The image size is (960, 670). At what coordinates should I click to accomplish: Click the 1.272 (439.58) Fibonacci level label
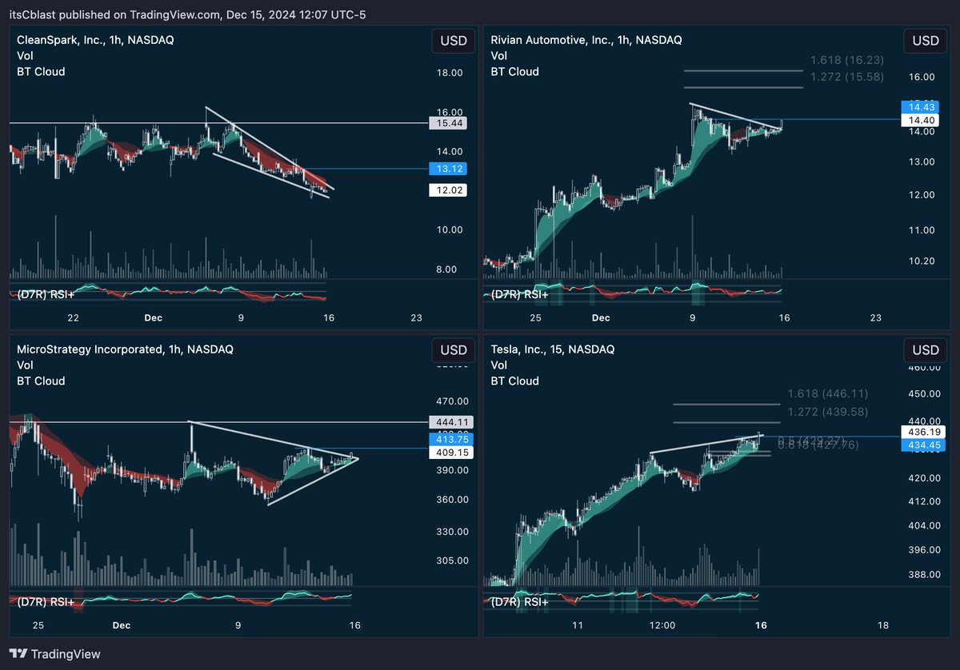coord(827,411)
